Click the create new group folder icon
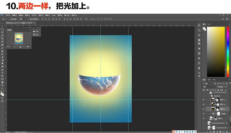The width and height of the screenshot is (231, 133). click(x=220, y=132)
